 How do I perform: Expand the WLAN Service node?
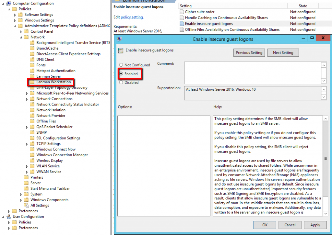point(27,166)
